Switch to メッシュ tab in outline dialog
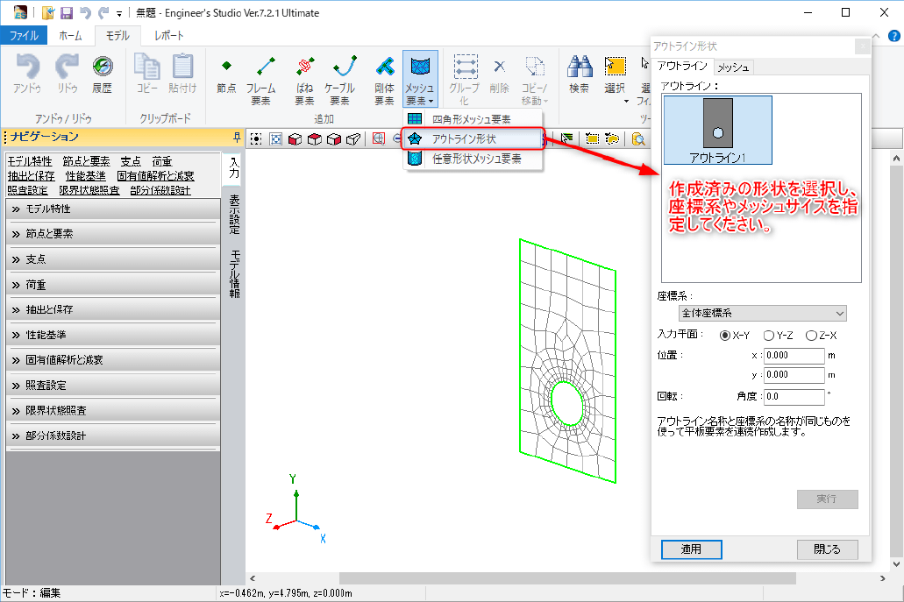The width and height of the screenshot is (904, 602). (x=733, y=67)
